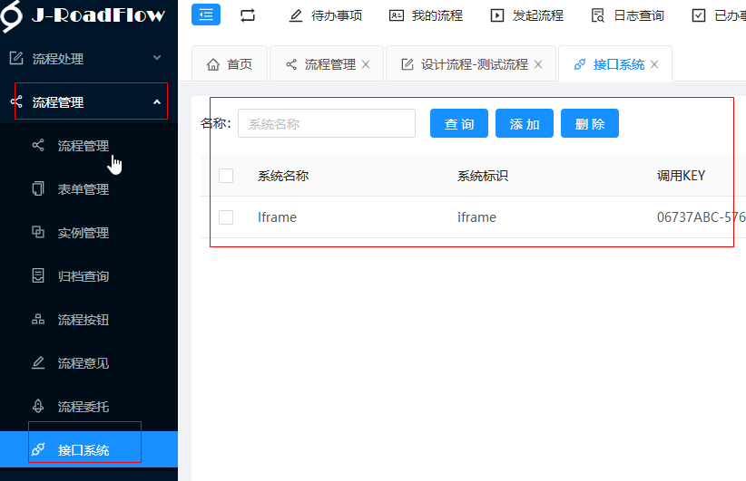Open 流程按钮 in the sidebar
The width and height of the screenshot is (746, 481).
coord(83,320)
